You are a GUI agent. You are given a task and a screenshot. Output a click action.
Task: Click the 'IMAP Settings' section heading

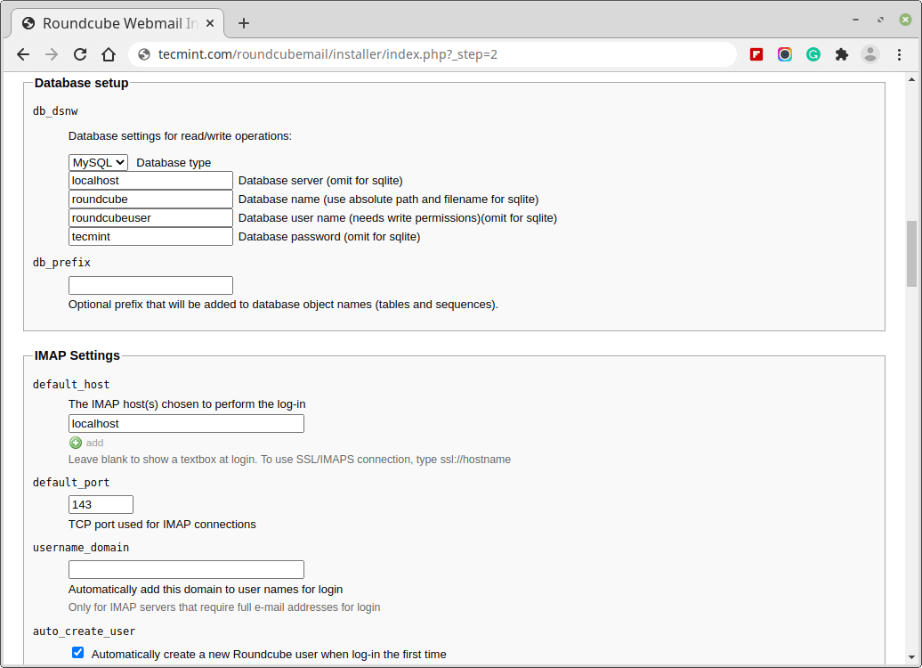(77, 355)
